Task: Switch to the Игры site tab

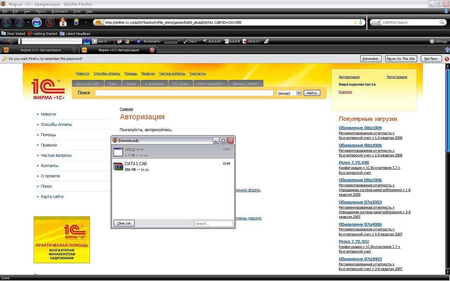Action: (x=113, y=84)
